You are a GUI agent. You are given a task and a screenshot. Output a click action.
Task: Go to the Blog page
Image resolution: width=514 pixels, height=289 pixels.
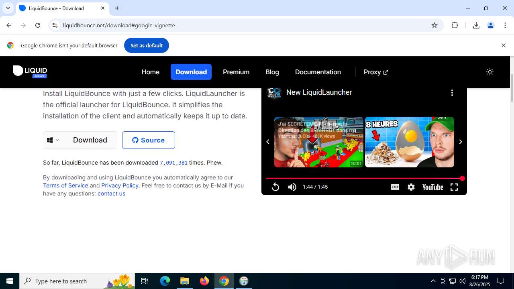272,72
